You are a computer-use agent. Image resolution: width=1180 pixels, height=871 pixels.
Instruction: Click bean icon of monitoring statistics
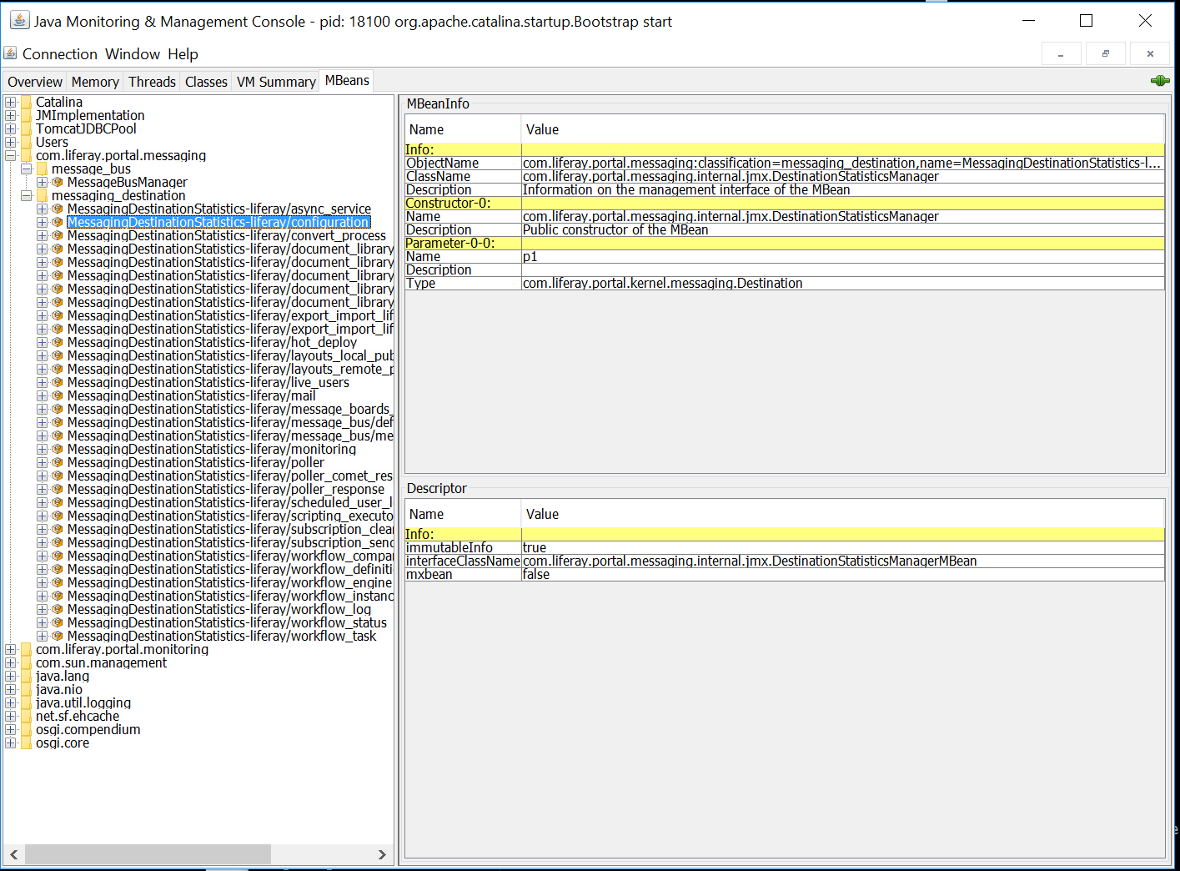pyautogui.click(x=58, y=449)
